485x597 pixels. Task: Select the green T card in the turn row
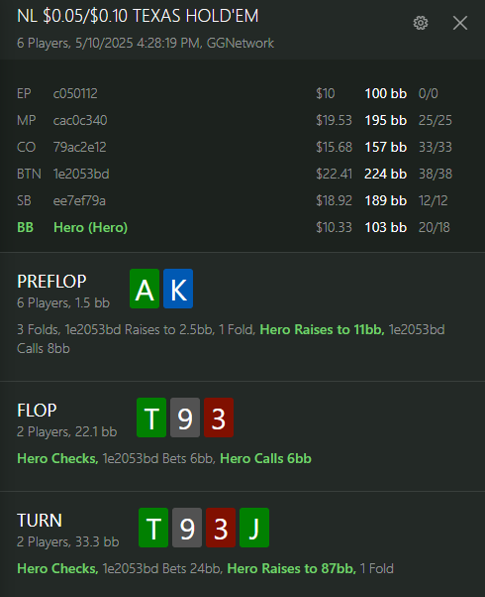point(153,528)
